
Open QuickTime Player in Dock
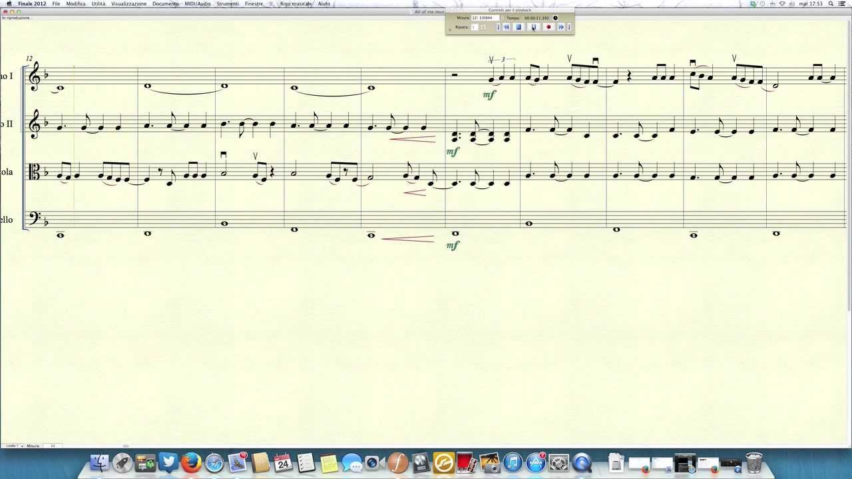pos(582,462)
